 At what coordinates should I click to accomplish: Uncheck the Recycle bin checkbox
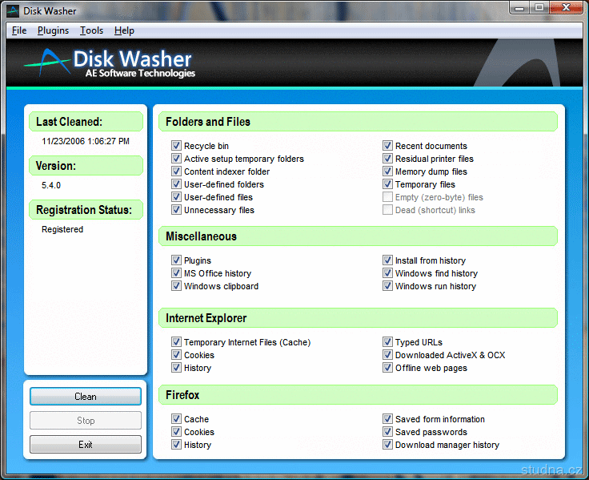click(176, 146)
